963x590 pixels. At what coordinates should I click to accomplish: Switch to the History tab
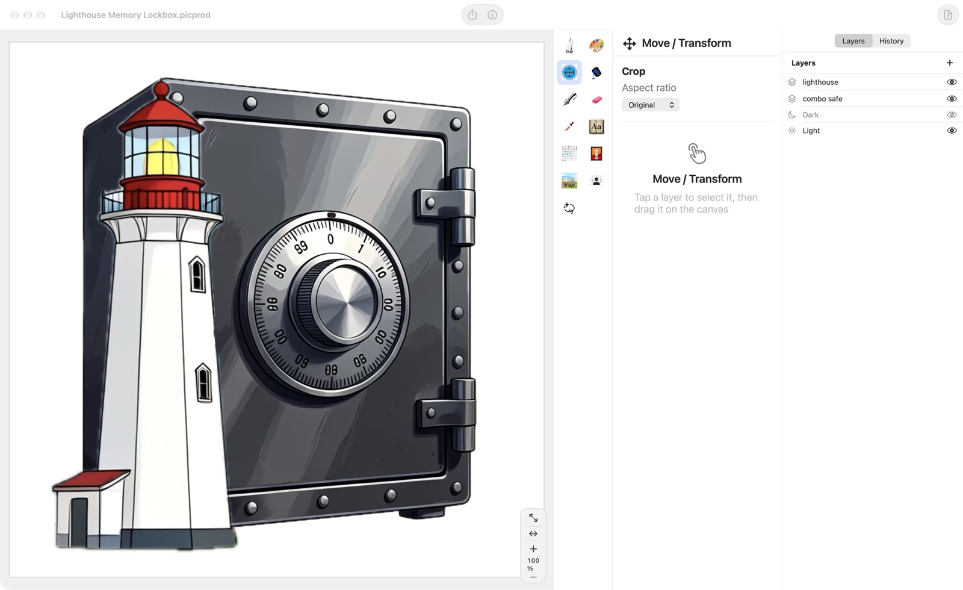[891, 41]
